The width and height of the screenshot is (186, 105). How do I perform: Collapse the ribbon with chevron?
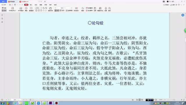point(184,5)
